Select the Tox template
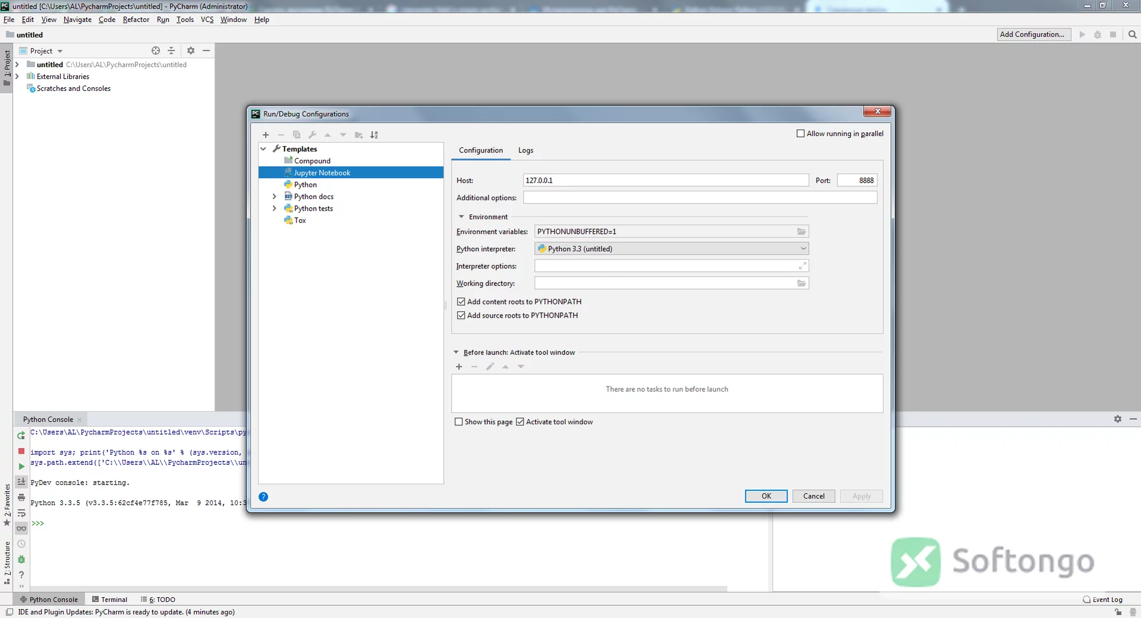Viewport: 1141px width, 618px height. pos(300,220)
